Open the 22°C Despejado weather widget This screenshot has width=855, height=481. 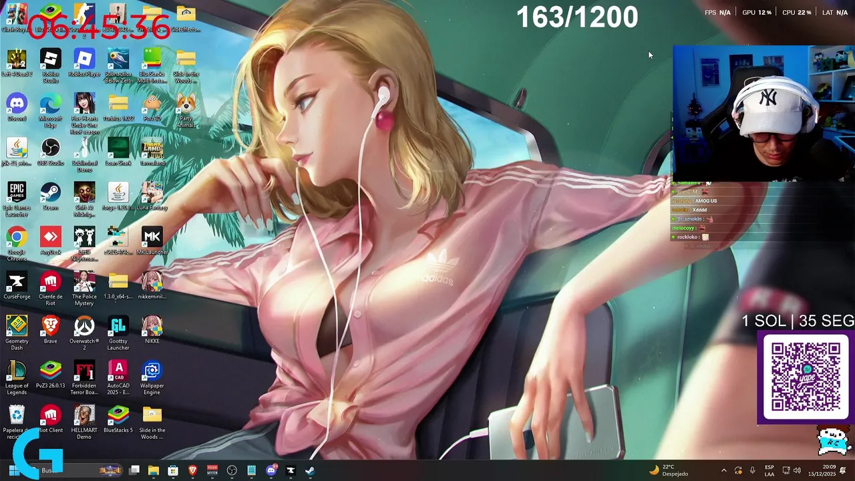pos(669,470)
